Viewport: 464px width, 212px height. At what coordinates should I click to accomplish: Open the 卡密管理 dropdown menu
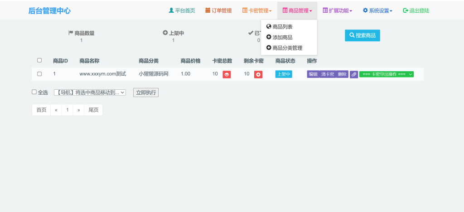pos(257,10)
